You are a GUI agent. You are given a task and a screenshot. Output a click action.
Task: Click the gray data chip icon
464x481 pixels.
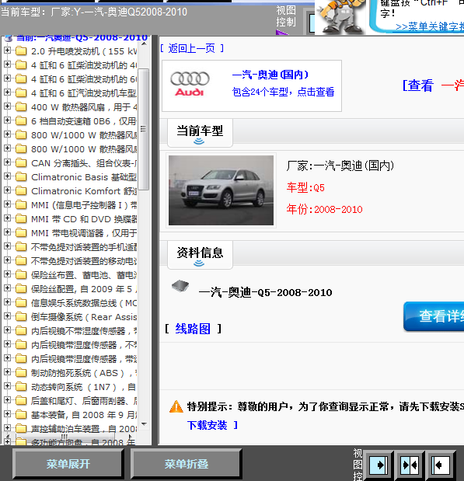(180, 286)
